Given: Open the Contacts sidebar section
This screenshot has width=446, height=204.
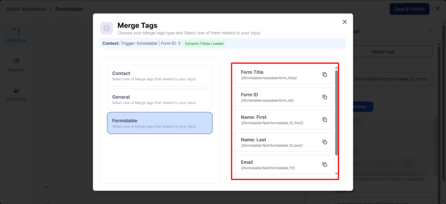Looking at the screenshot, I should 16,94.
